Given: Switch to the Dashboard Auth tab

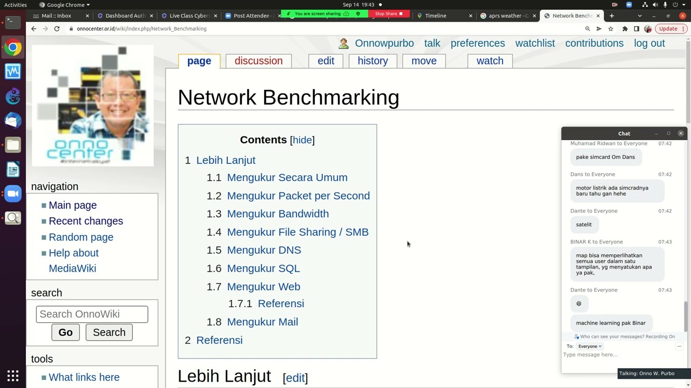Looking at the screenshot, I should point(124,16).
